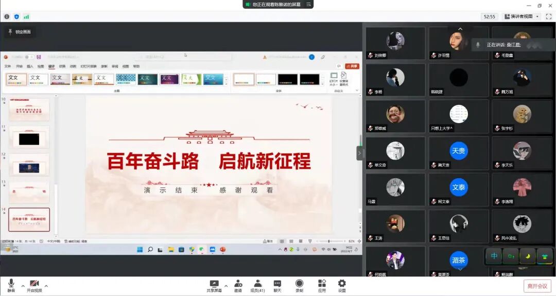Open PowerPoint from the shared taskbar

click(x=223, y=250)
